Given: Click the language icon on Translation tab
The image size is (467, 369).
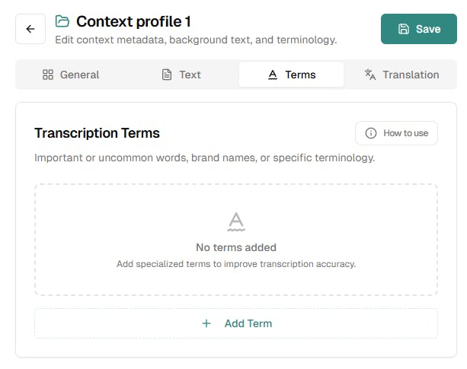Looking at the screenshot, I should [x=370, y=75].
